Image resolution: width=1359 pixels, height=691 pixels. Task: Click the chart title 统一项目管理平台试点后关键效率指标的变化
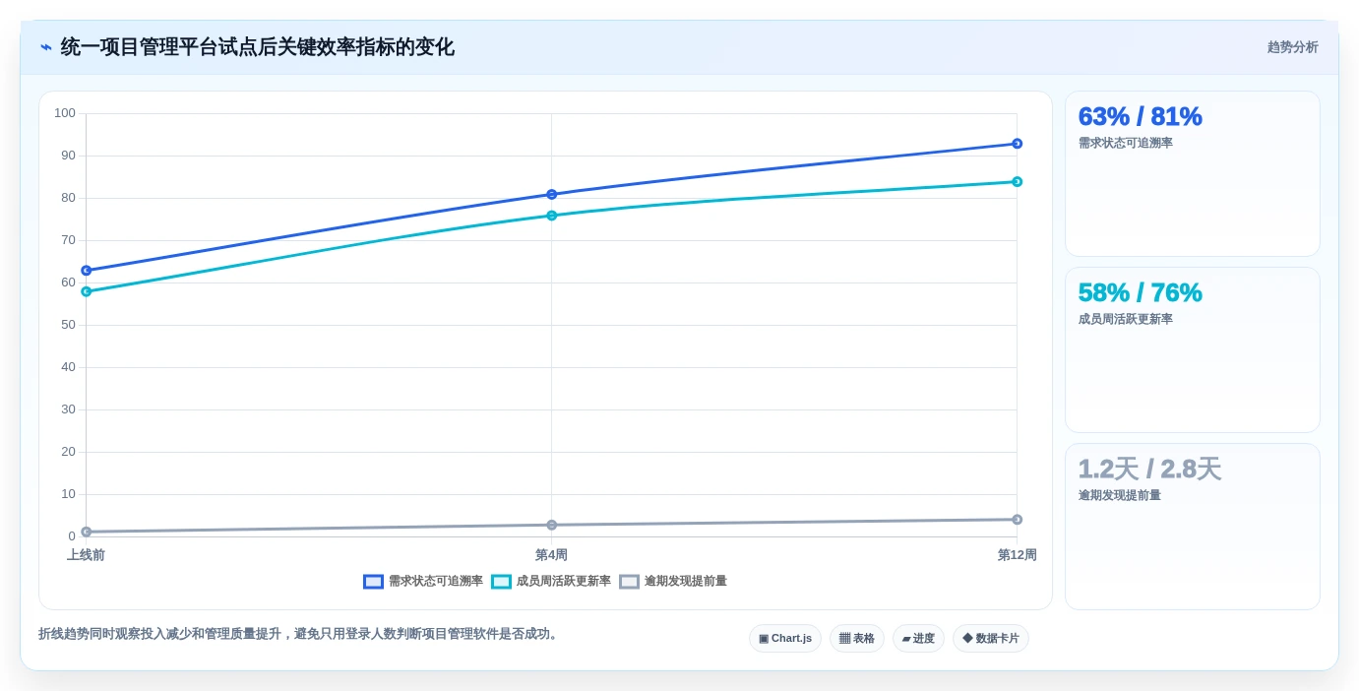click(x=258, y=47)
